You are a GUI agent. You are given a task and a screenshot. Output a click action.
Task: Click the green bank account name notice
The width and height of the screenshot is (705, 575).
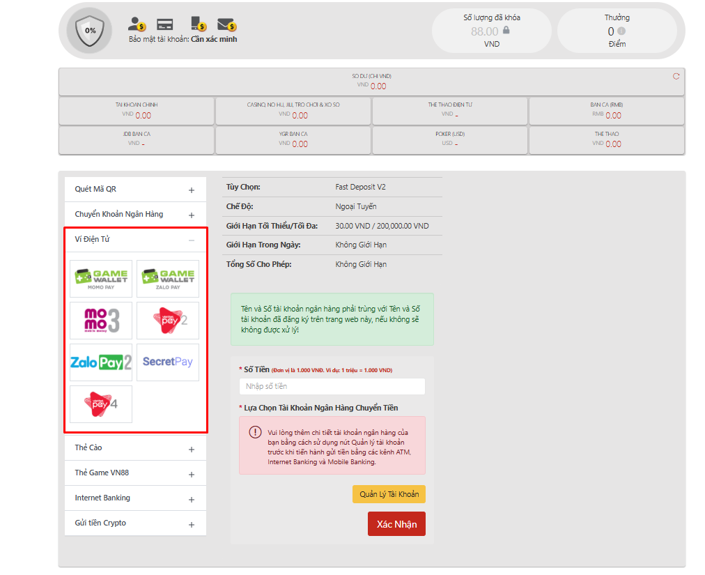pyautogui.click(x=332, y=319)
